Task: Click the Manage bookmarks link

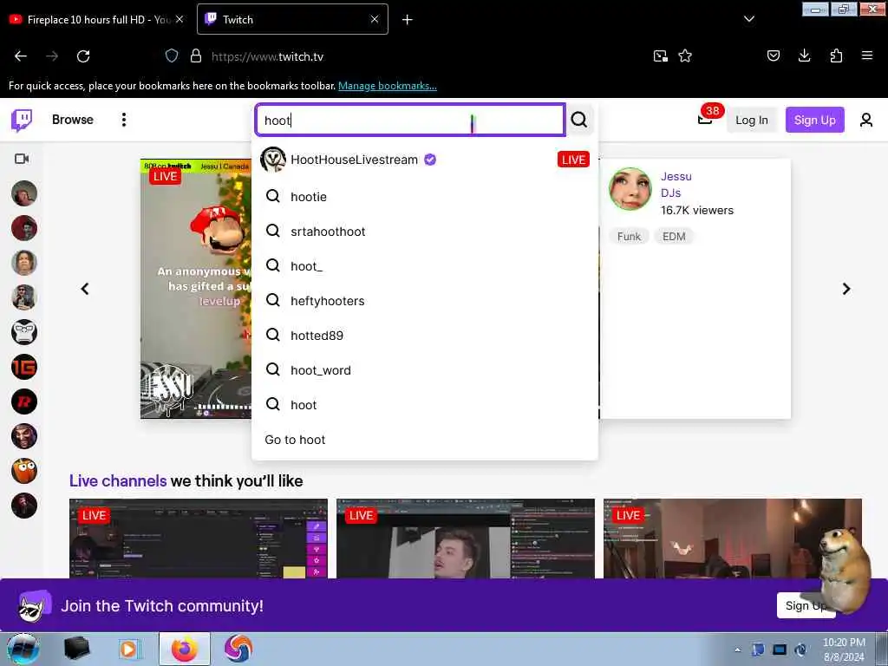Action: tap(388, 86)
